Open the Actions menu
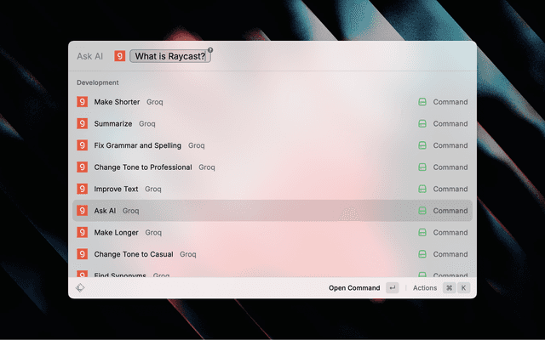545x340 pixels. coord(425,288)
